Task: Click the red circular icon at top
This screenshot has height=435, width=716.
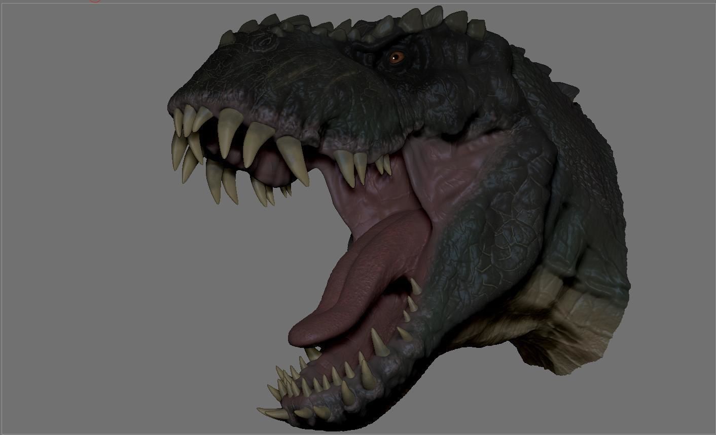Action: pos(94,2)
